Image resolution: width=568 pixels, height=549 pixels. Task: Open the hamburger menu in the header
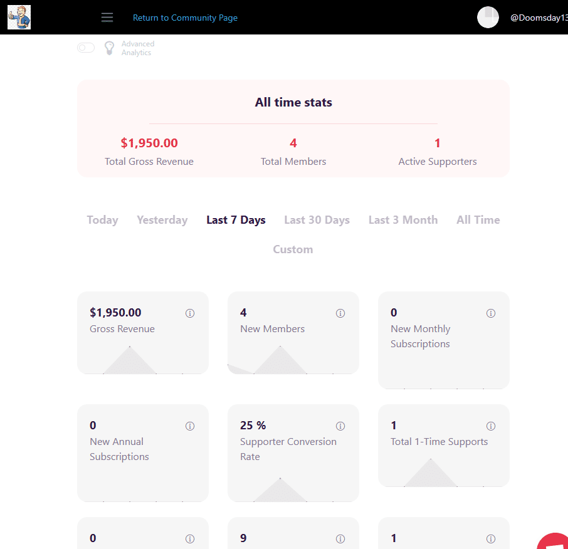click(x=107, y=18)
